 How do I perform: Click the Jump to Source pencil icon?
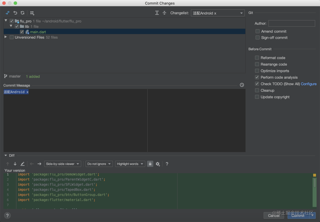click(22, 164)
